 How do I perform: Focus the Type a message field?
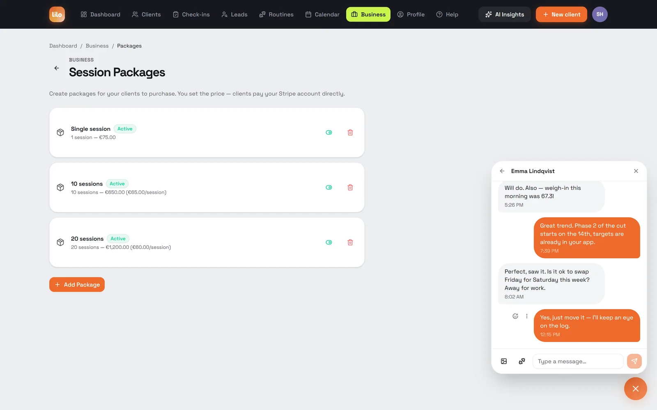578,361
